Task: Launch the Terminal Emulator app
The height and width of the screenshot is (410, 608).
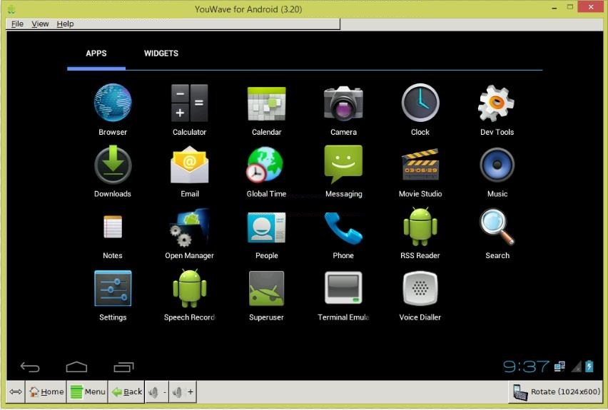Action: pyautogui.click(x=343, y=288)
